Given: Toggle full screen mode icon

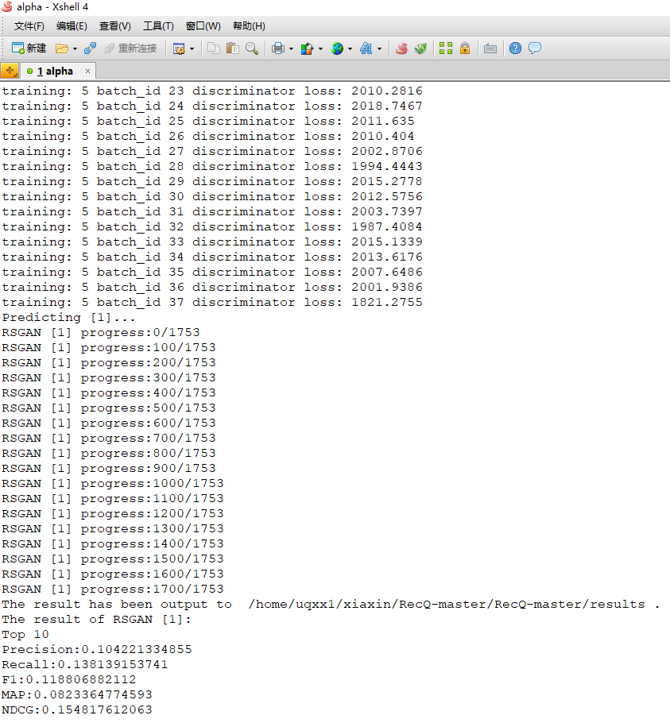Looking at the screenshot, I should tap(446, 48).
